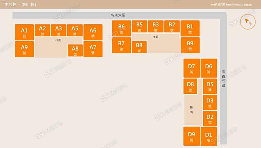The height and width of the screenshot is (148, 261).
Task: Select unit D1 block
Action: click(x=209, y=136)
